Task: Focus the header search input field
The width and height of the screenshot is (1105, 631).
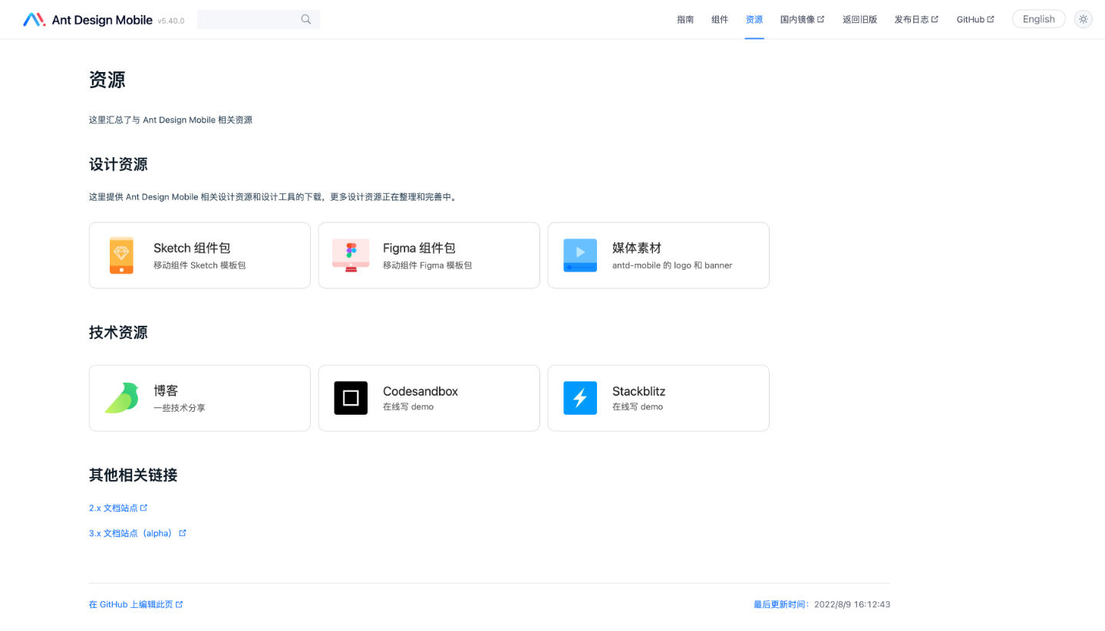Action: click(x=259, y=19)
